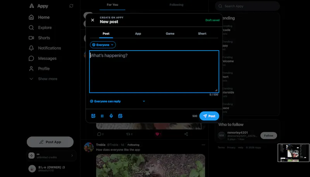Add an image to the post
The image size is (310, 177).
93,116
